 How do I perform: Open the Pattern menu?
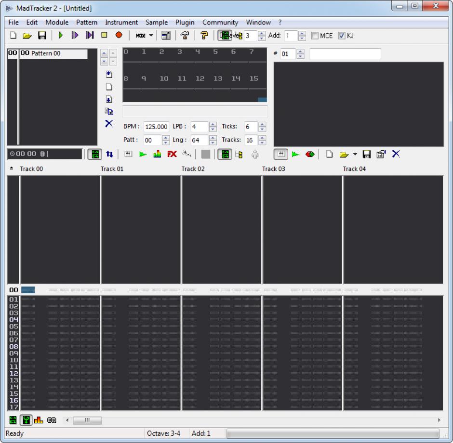(87, 22)
